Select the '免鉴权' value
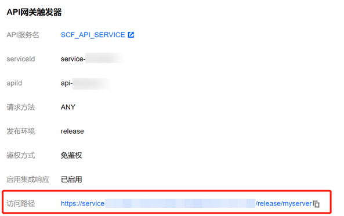Viewport: 344px width, 216px height. [x=71, y=156]
